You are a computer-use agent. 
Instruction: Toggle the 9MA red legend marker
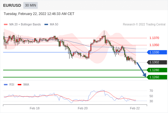pyautogui.click(x=19, y=85)
